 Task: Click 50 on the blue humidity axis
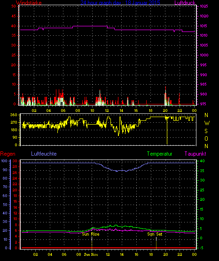5,205
